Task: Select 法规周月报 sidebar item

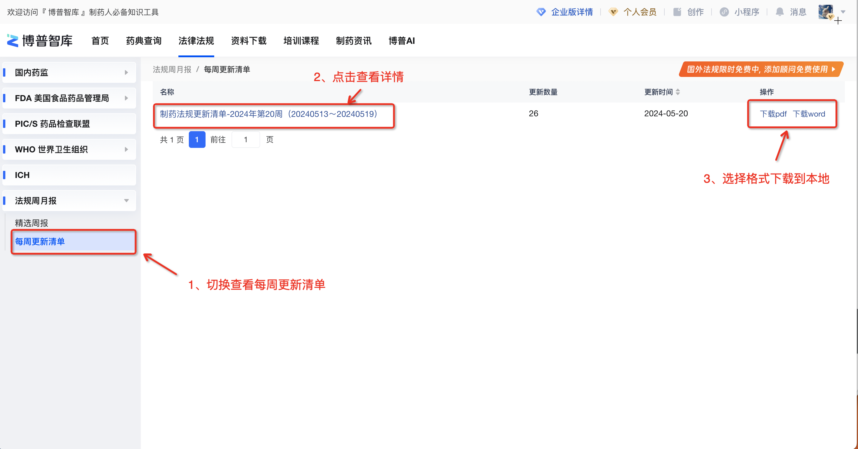Action: pyautogui.click(x=69, y=200)
